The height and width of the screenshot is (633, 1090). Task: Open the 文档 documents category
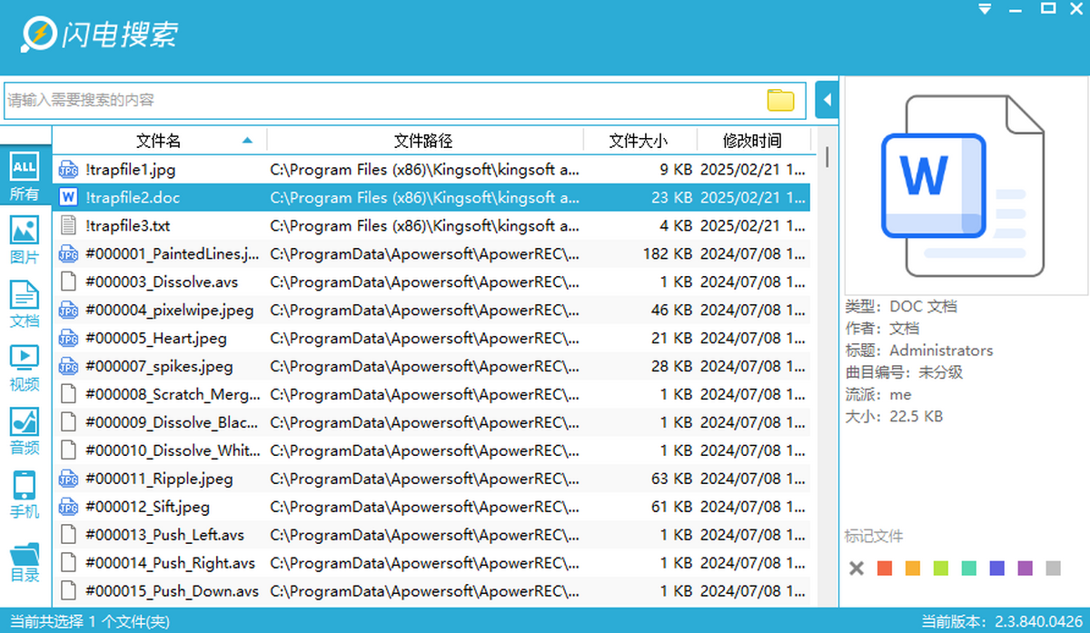25,303
